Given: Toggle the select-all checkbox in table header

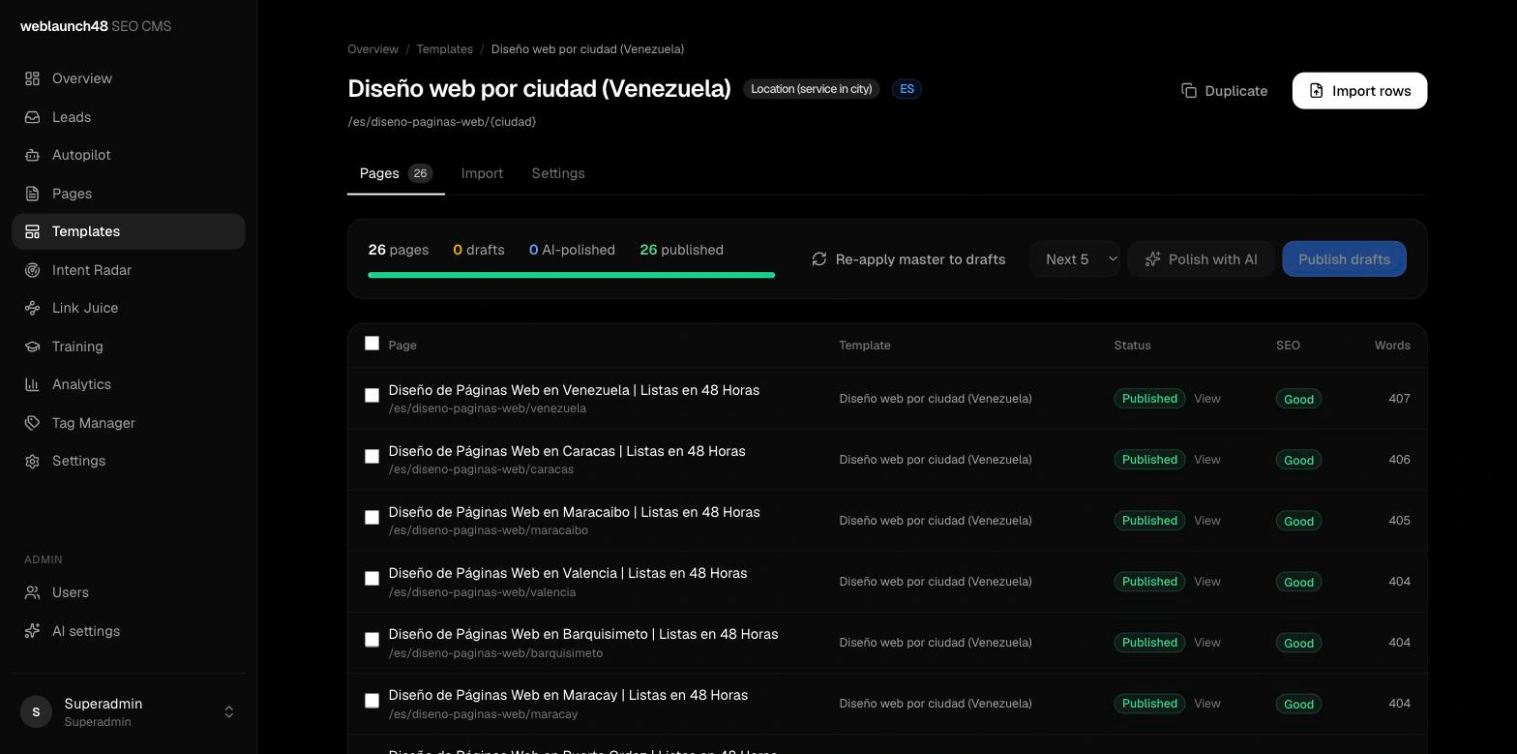Looking at the screenshot, I should pyautogui.click(x=372, y=344).
